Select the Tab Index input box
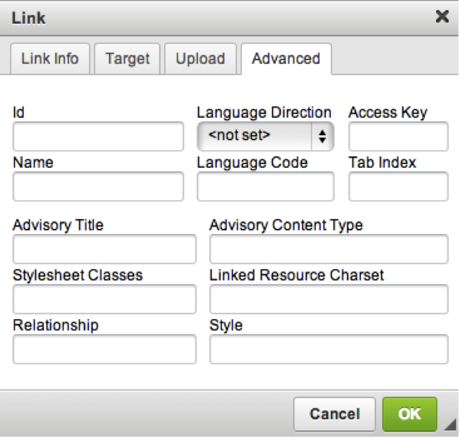The width and height of the screenshot is (459, 437). (x=398, y=186)
